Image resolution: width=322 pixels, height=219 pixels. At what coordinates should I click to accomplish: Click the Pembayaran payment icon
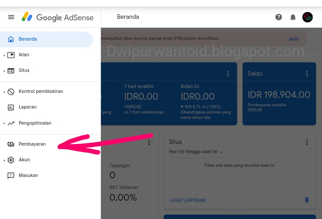(x=11, y=144)
